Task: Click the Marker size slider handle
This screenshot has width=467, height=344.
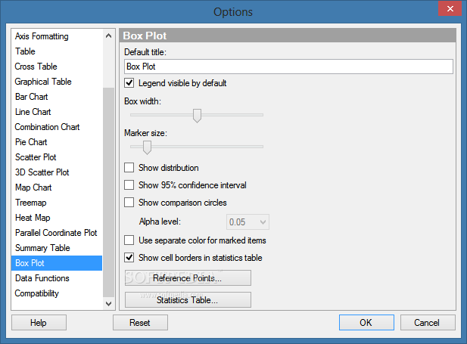Action: 147,147
